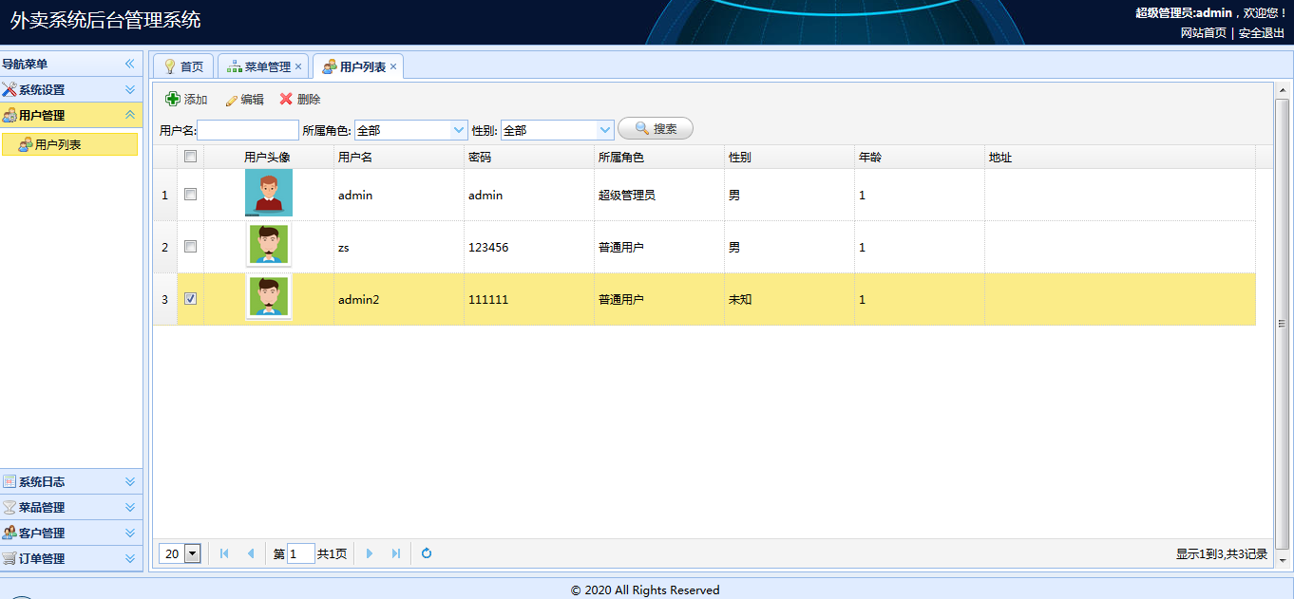Click the 安全退出 logout link
This screenshot has height=599, width=1294.
coord(1262,32)
